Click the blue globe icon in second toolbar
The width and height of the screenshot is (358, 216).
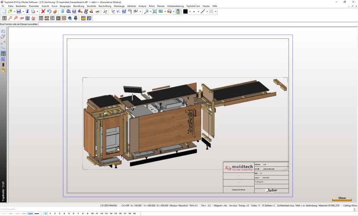[70, 18]
